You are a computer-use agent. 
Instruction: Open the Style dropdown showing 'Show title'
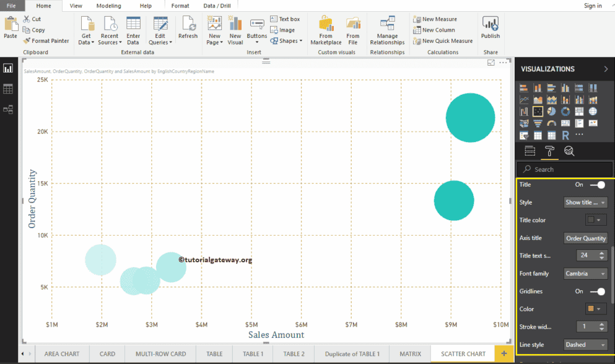click(585, 202)
